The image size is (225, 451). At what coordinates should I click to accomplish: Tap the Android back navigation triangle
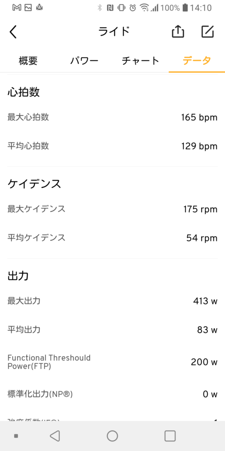55,436
